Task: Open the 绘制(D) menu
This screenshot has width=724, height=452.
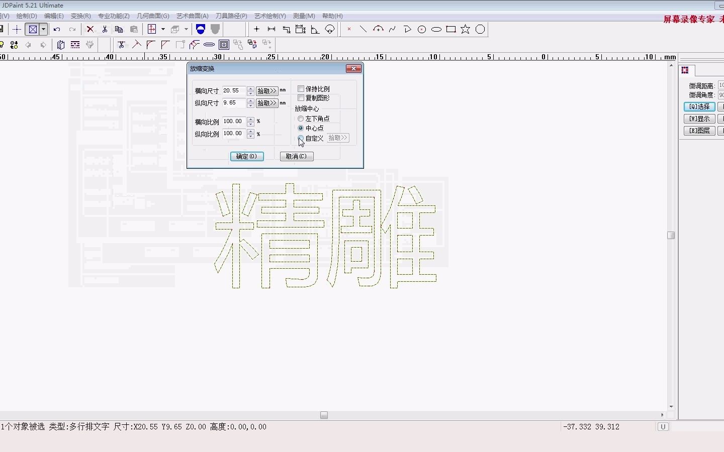Action: point(27,16)
